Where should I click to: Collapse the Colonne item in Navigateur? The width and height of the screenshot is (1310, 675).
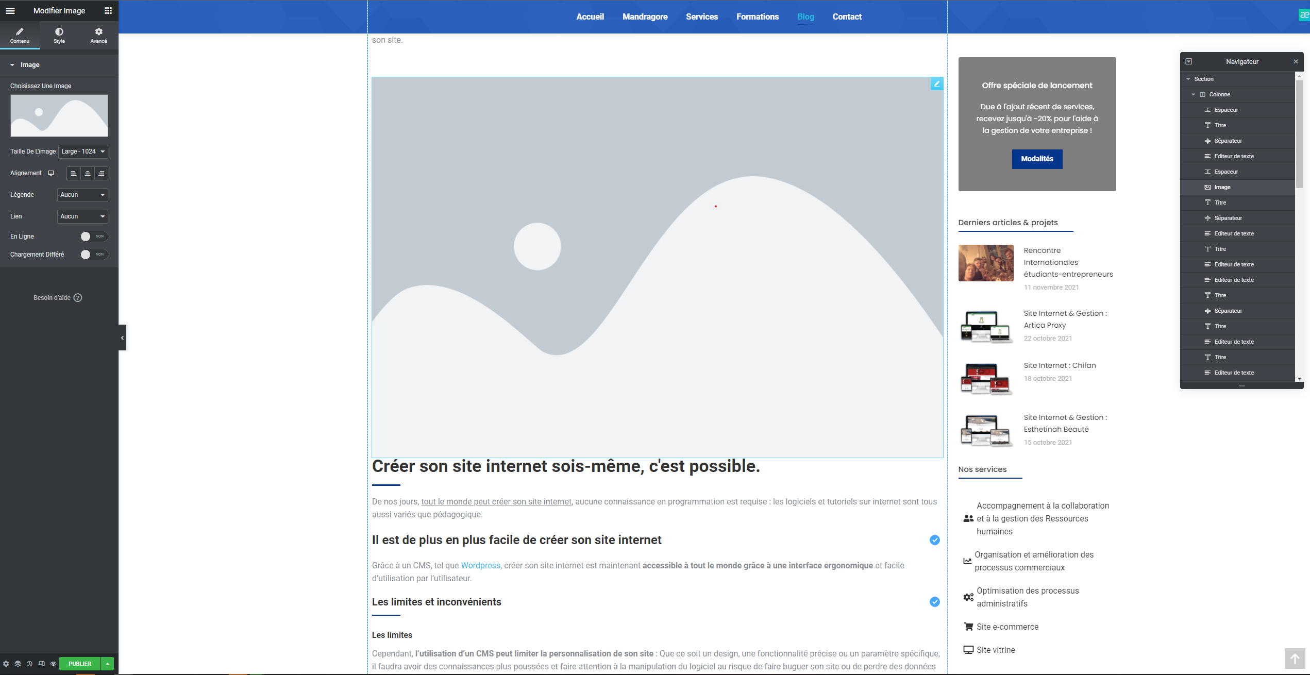click(1193, 94)
